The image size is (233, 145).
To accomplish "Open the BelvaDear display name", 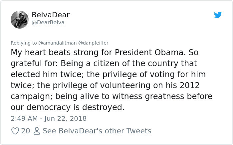I will coord(51,15).
